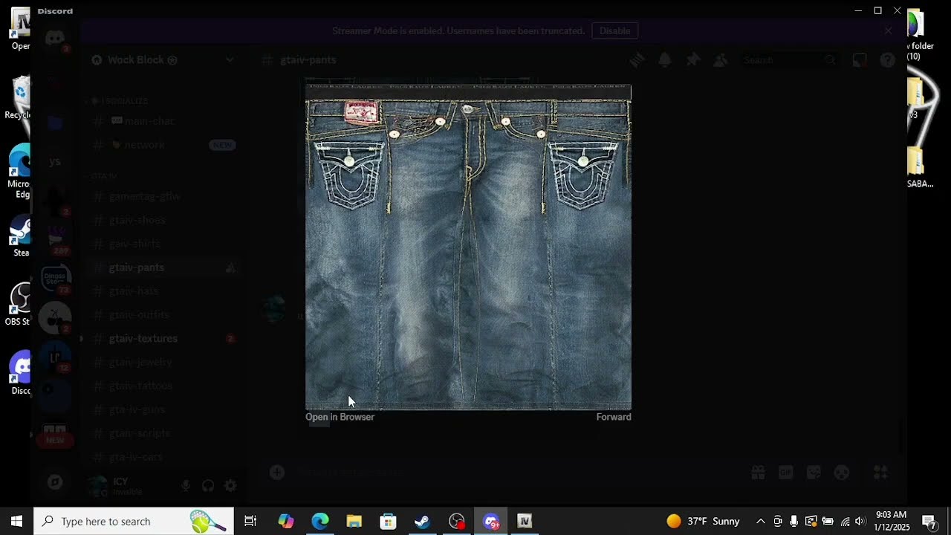Click the Discord taskbar icon
This screenshot has height=535, width=951.
491,521
